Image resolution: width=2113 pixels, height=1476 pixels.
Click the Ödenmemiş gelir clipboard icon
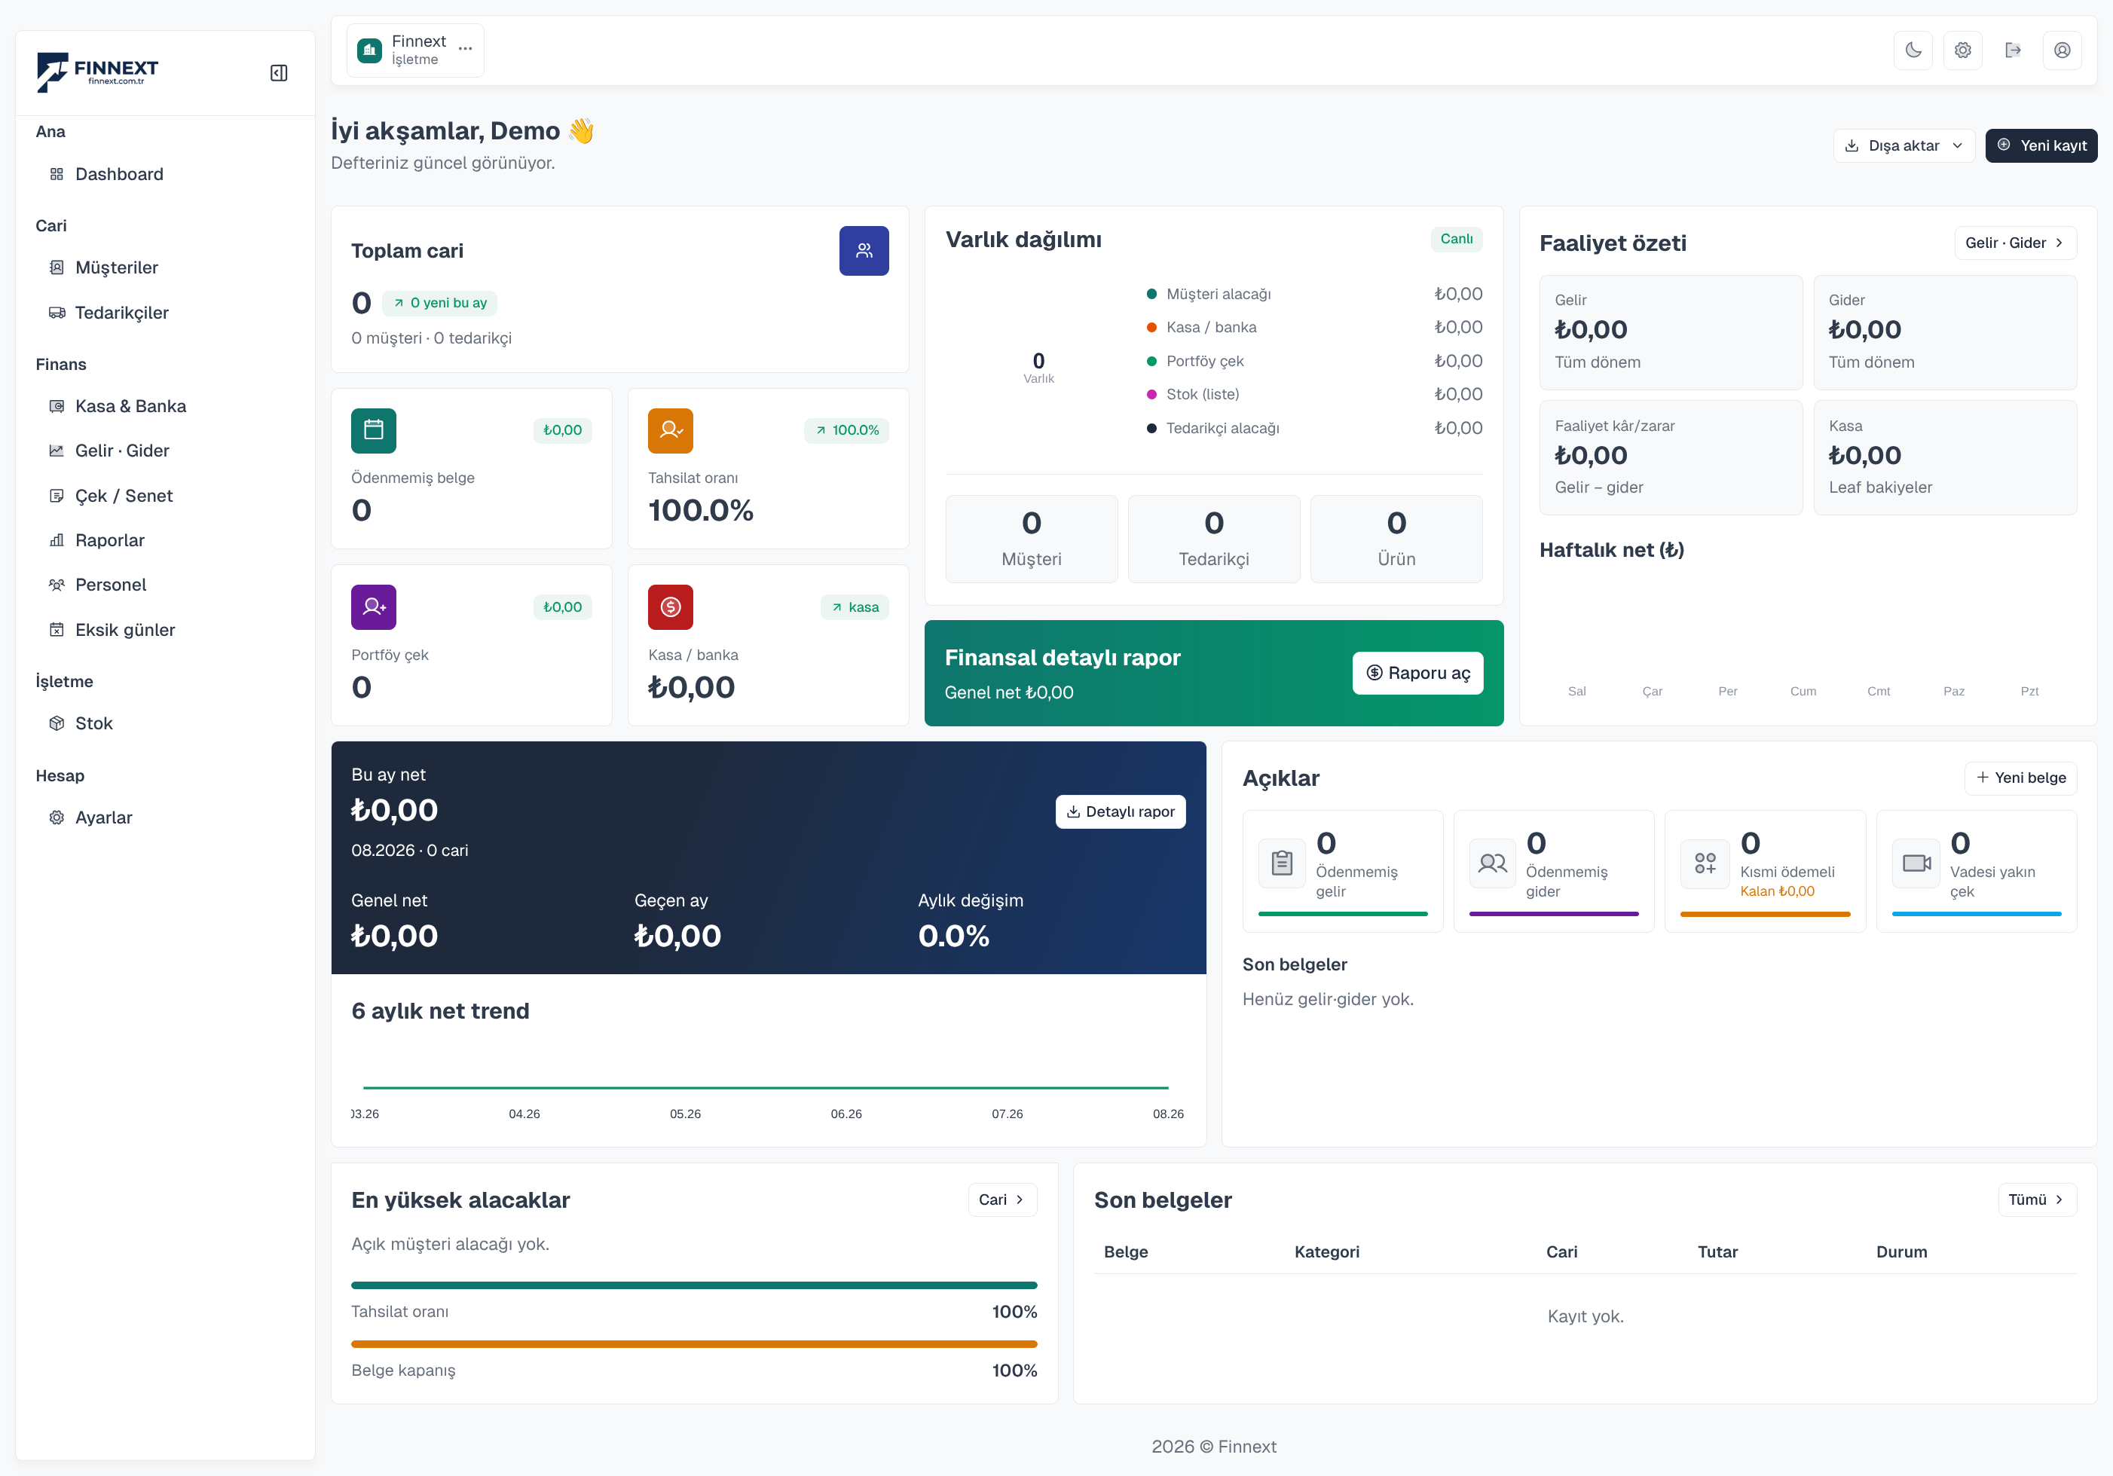pos(1282,863)
